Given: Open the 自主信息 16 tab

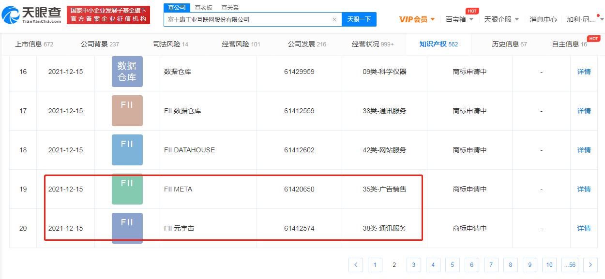Looking at the screenshot, I should [569, 44].
